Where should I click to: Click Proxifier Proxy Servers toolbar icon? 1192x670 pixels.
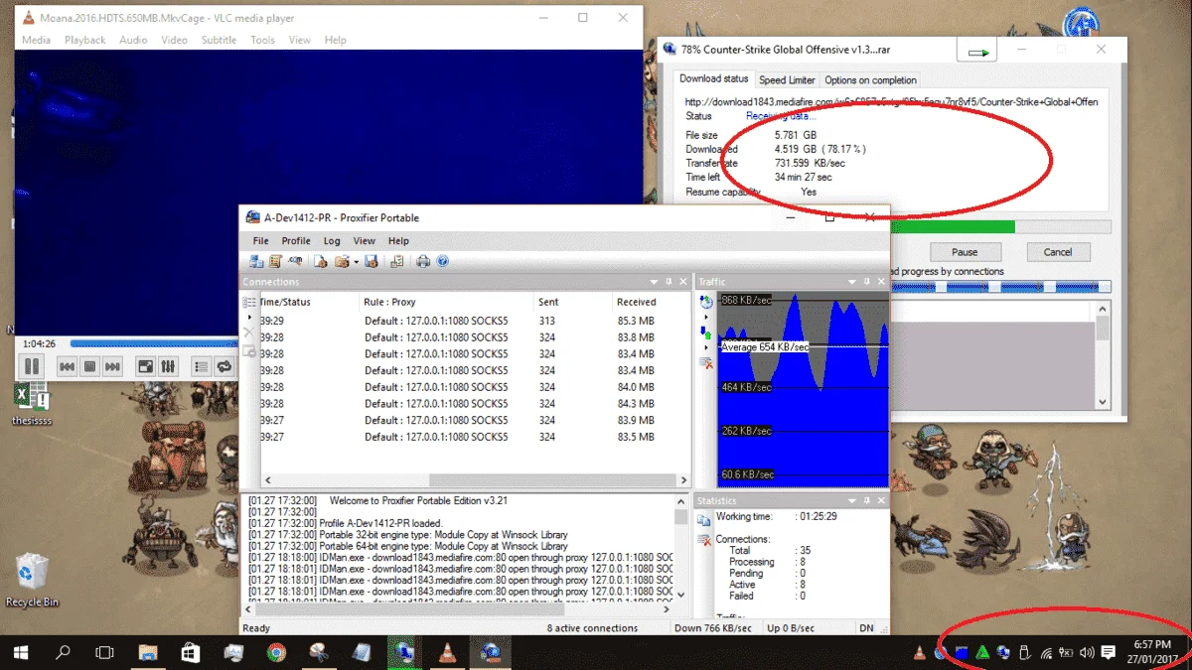tap(256, 262)
